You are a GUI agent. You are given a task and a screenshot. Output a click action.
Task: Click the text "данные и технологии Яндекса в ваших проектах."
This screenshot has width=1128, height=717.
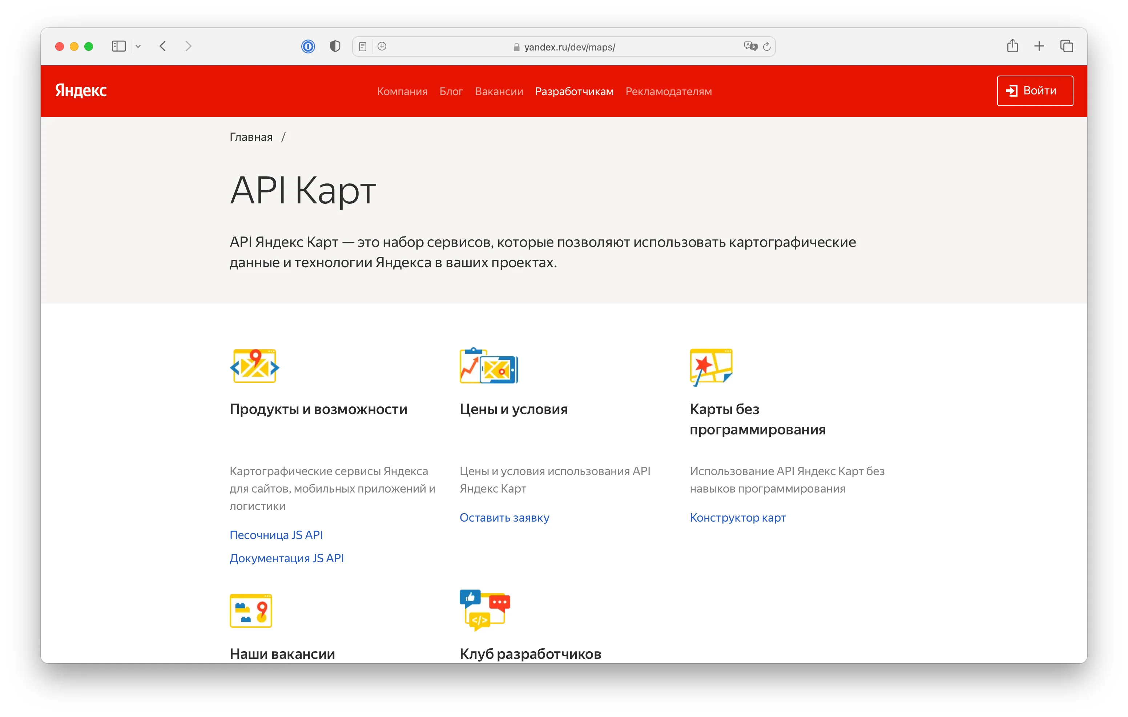[393, 263]
